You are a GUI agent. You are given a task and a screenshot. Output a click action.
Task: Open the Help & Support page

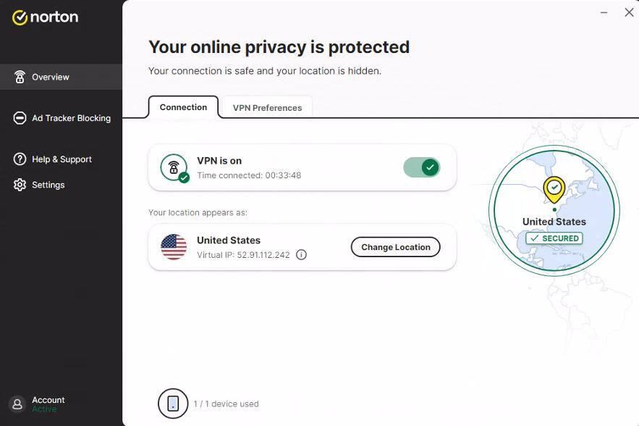point(62,159)
